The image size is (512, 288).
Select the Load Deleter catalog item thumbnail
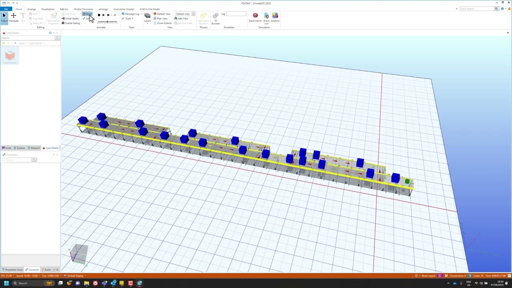(10, 56)
